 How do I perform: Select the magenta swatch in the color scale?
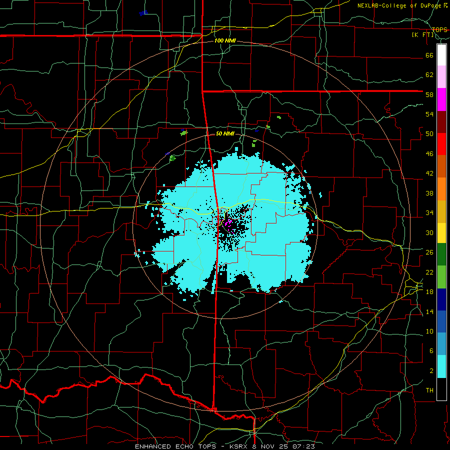coord(441,99)
